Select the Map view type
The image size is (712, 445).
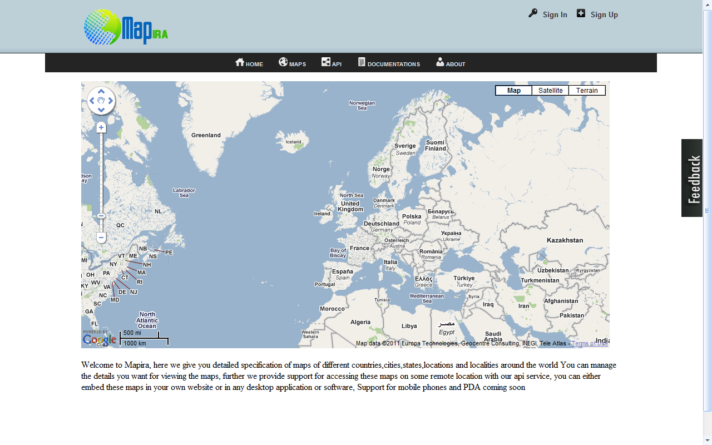pyautogui.click(x=513, y=91)
